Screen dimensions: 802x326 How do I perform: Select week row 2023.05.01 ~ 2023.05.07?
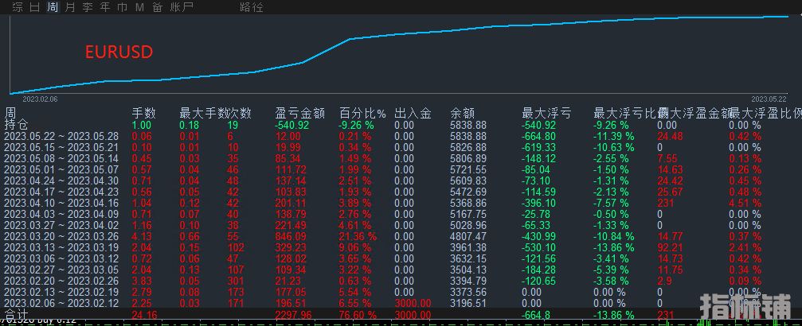coord(61,169)
